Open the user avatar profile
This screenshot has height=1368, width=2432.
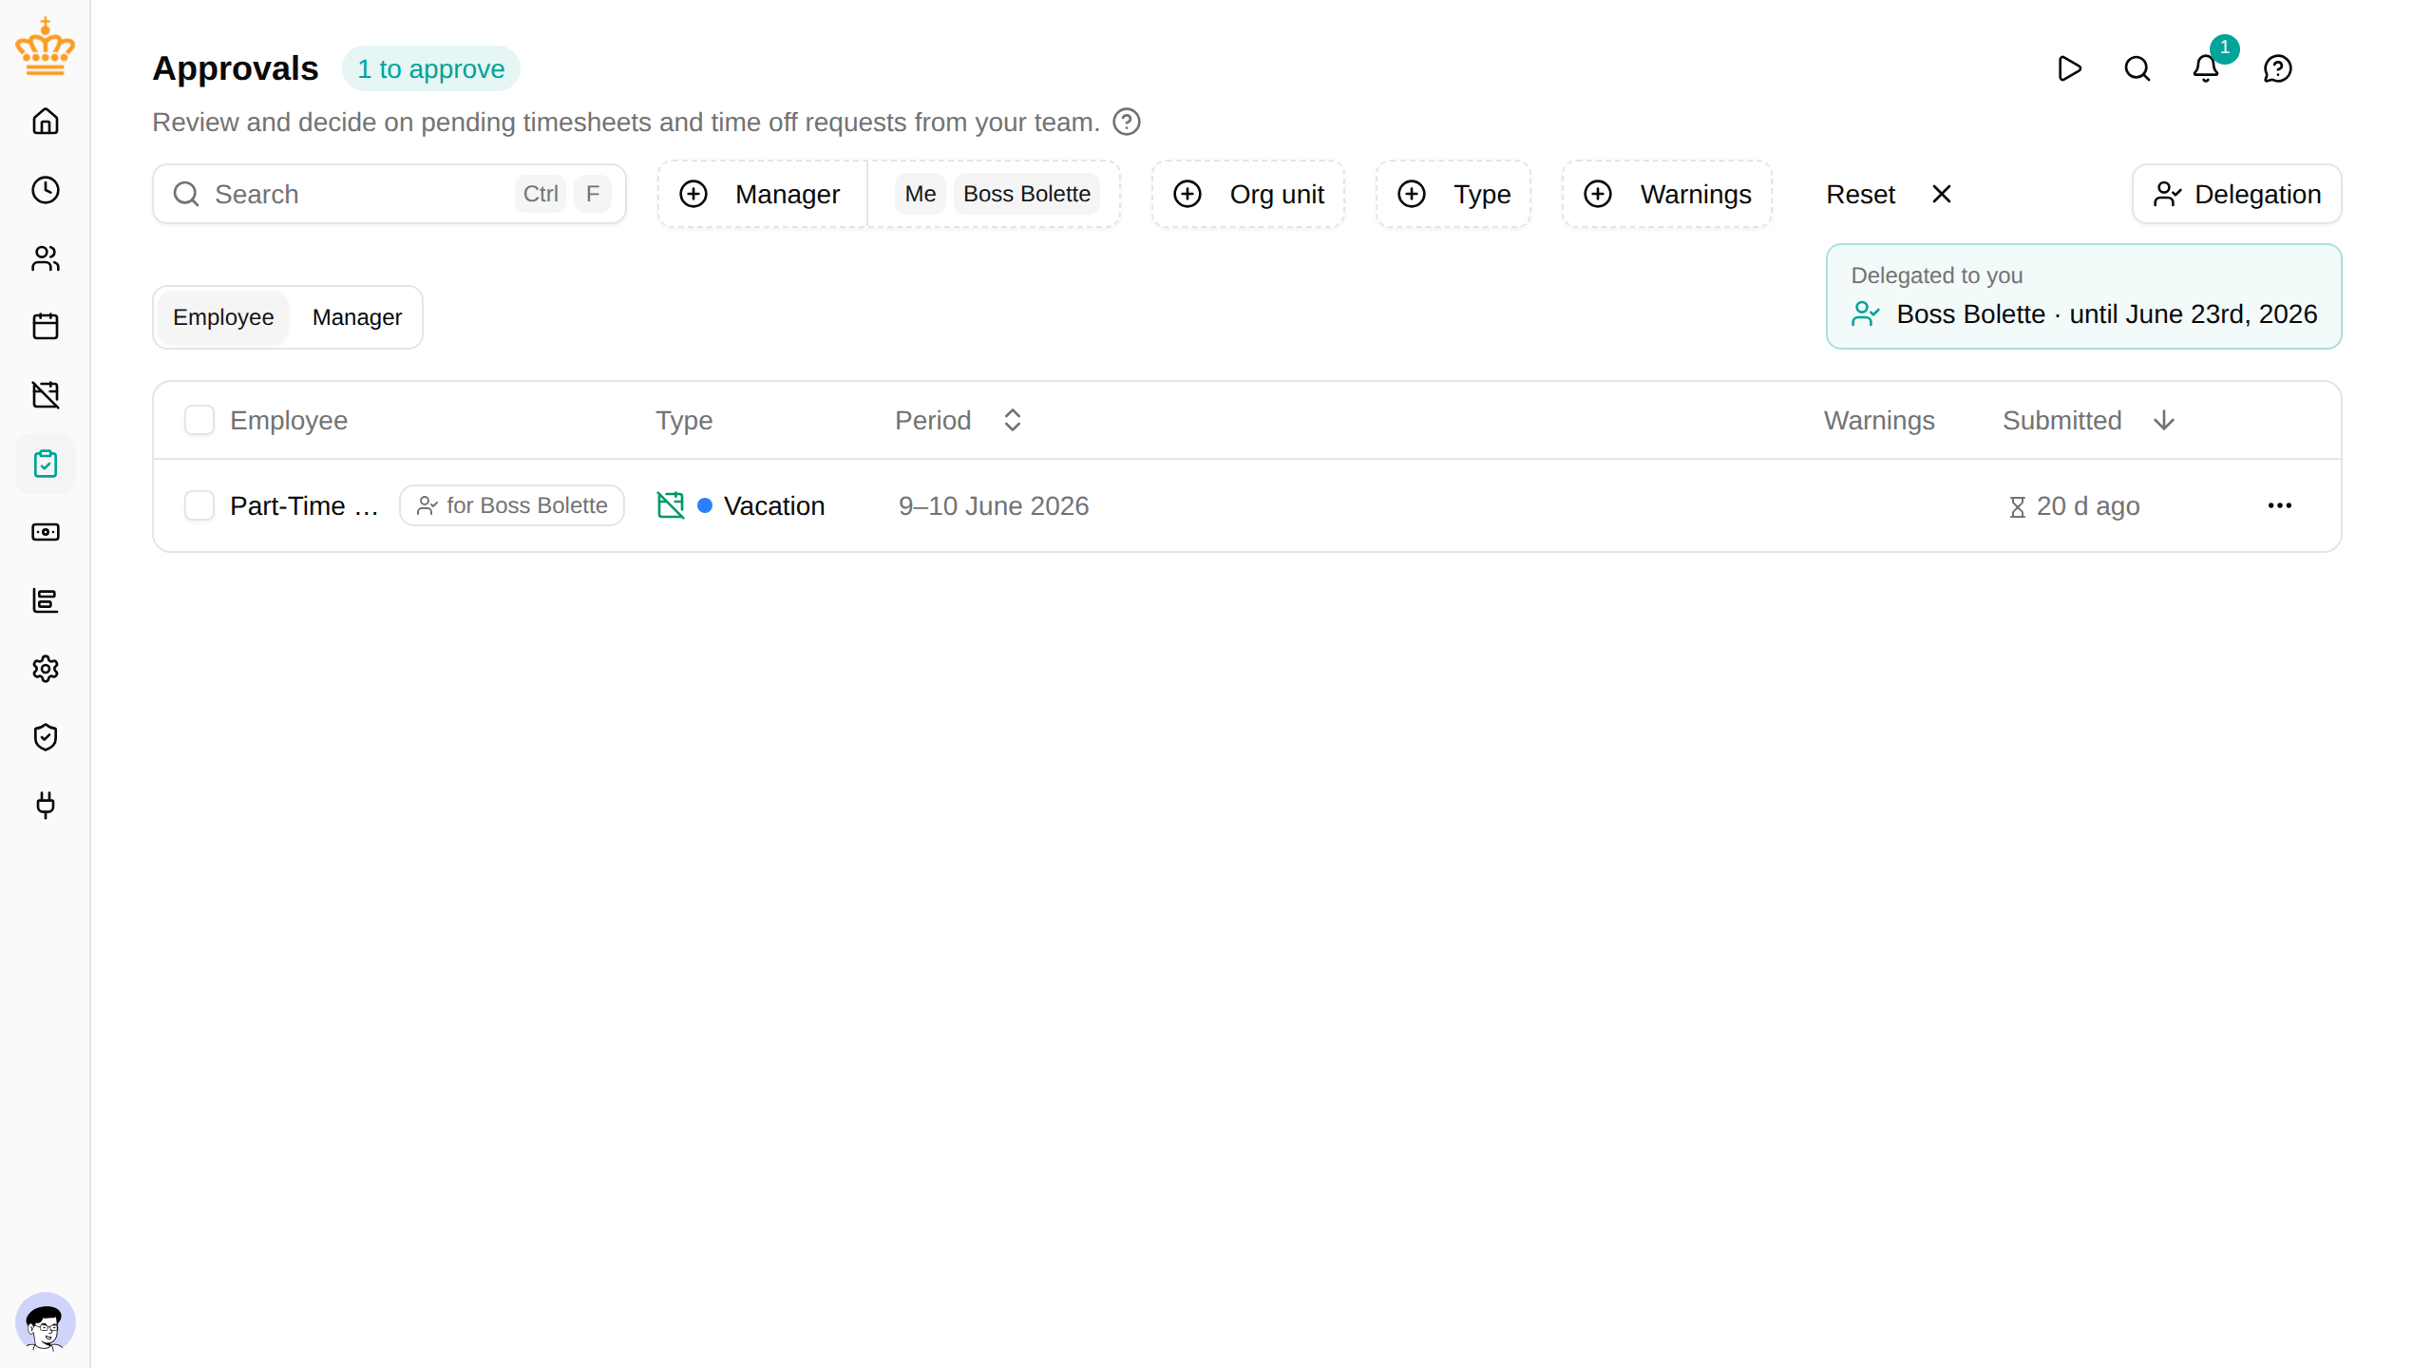(x=46, y=1322)
